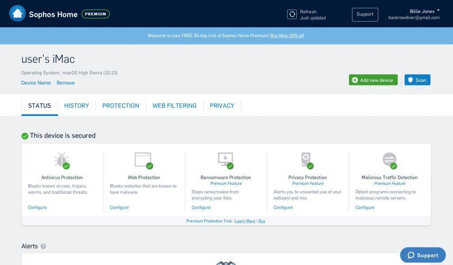Click the Learn More premium trial link
This screenshot has height=265, width=453.
245,221
